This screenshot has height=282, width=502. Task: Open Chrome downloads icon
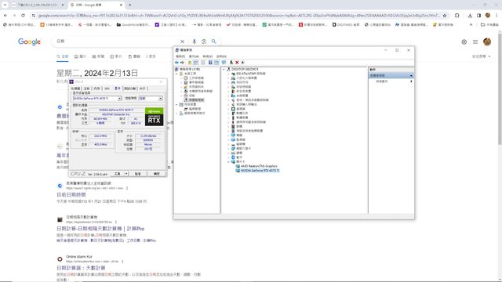[470, 16]
